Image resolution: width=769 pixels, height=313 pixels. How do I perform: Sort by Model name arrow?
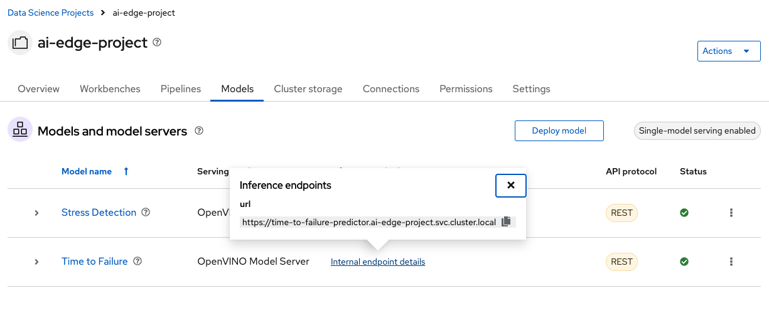pos(126,171)
